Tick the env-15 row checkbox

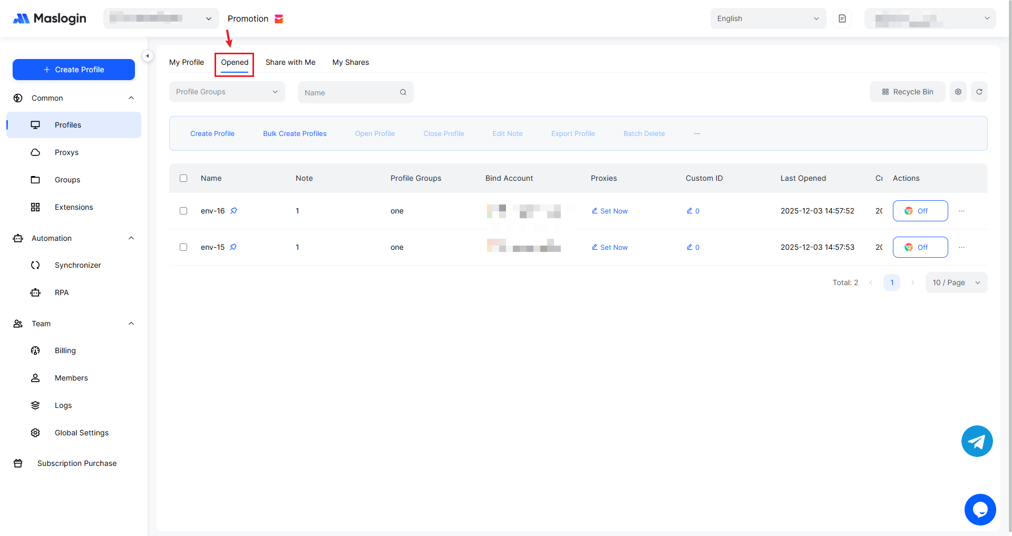tap(183, 247)
